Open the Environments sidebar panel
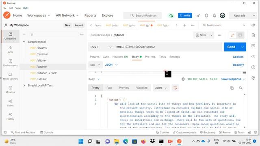Screen dimensions: 260x146 pyautogui.click(x=10, y=63)
